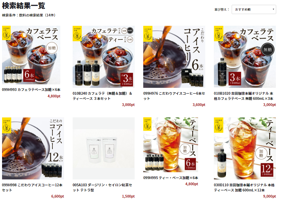Open the 030D110 本格ティーベース 加糖 title link
This screenshot has height=200, width=281.
244,187
